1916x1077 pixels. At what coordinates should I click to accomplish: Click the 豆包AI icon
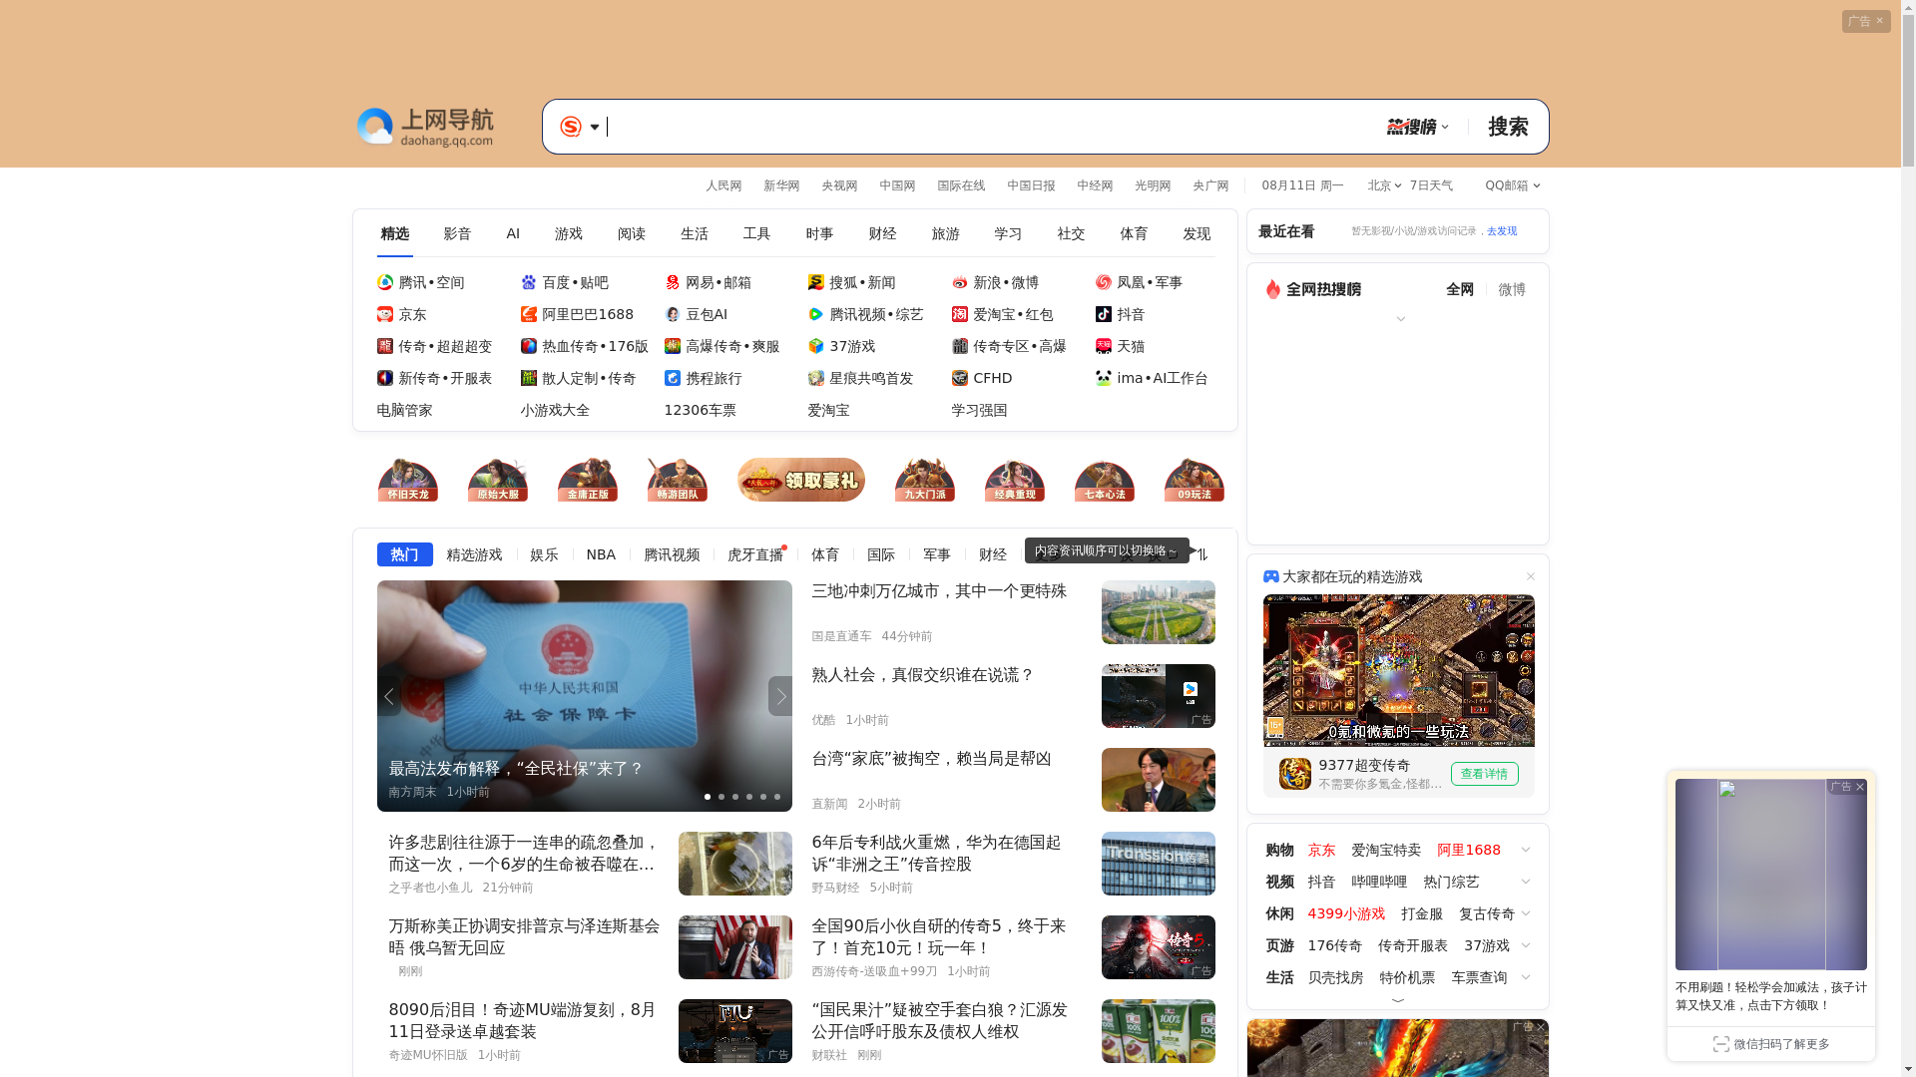pyautogui.click(x=673, y=314)
